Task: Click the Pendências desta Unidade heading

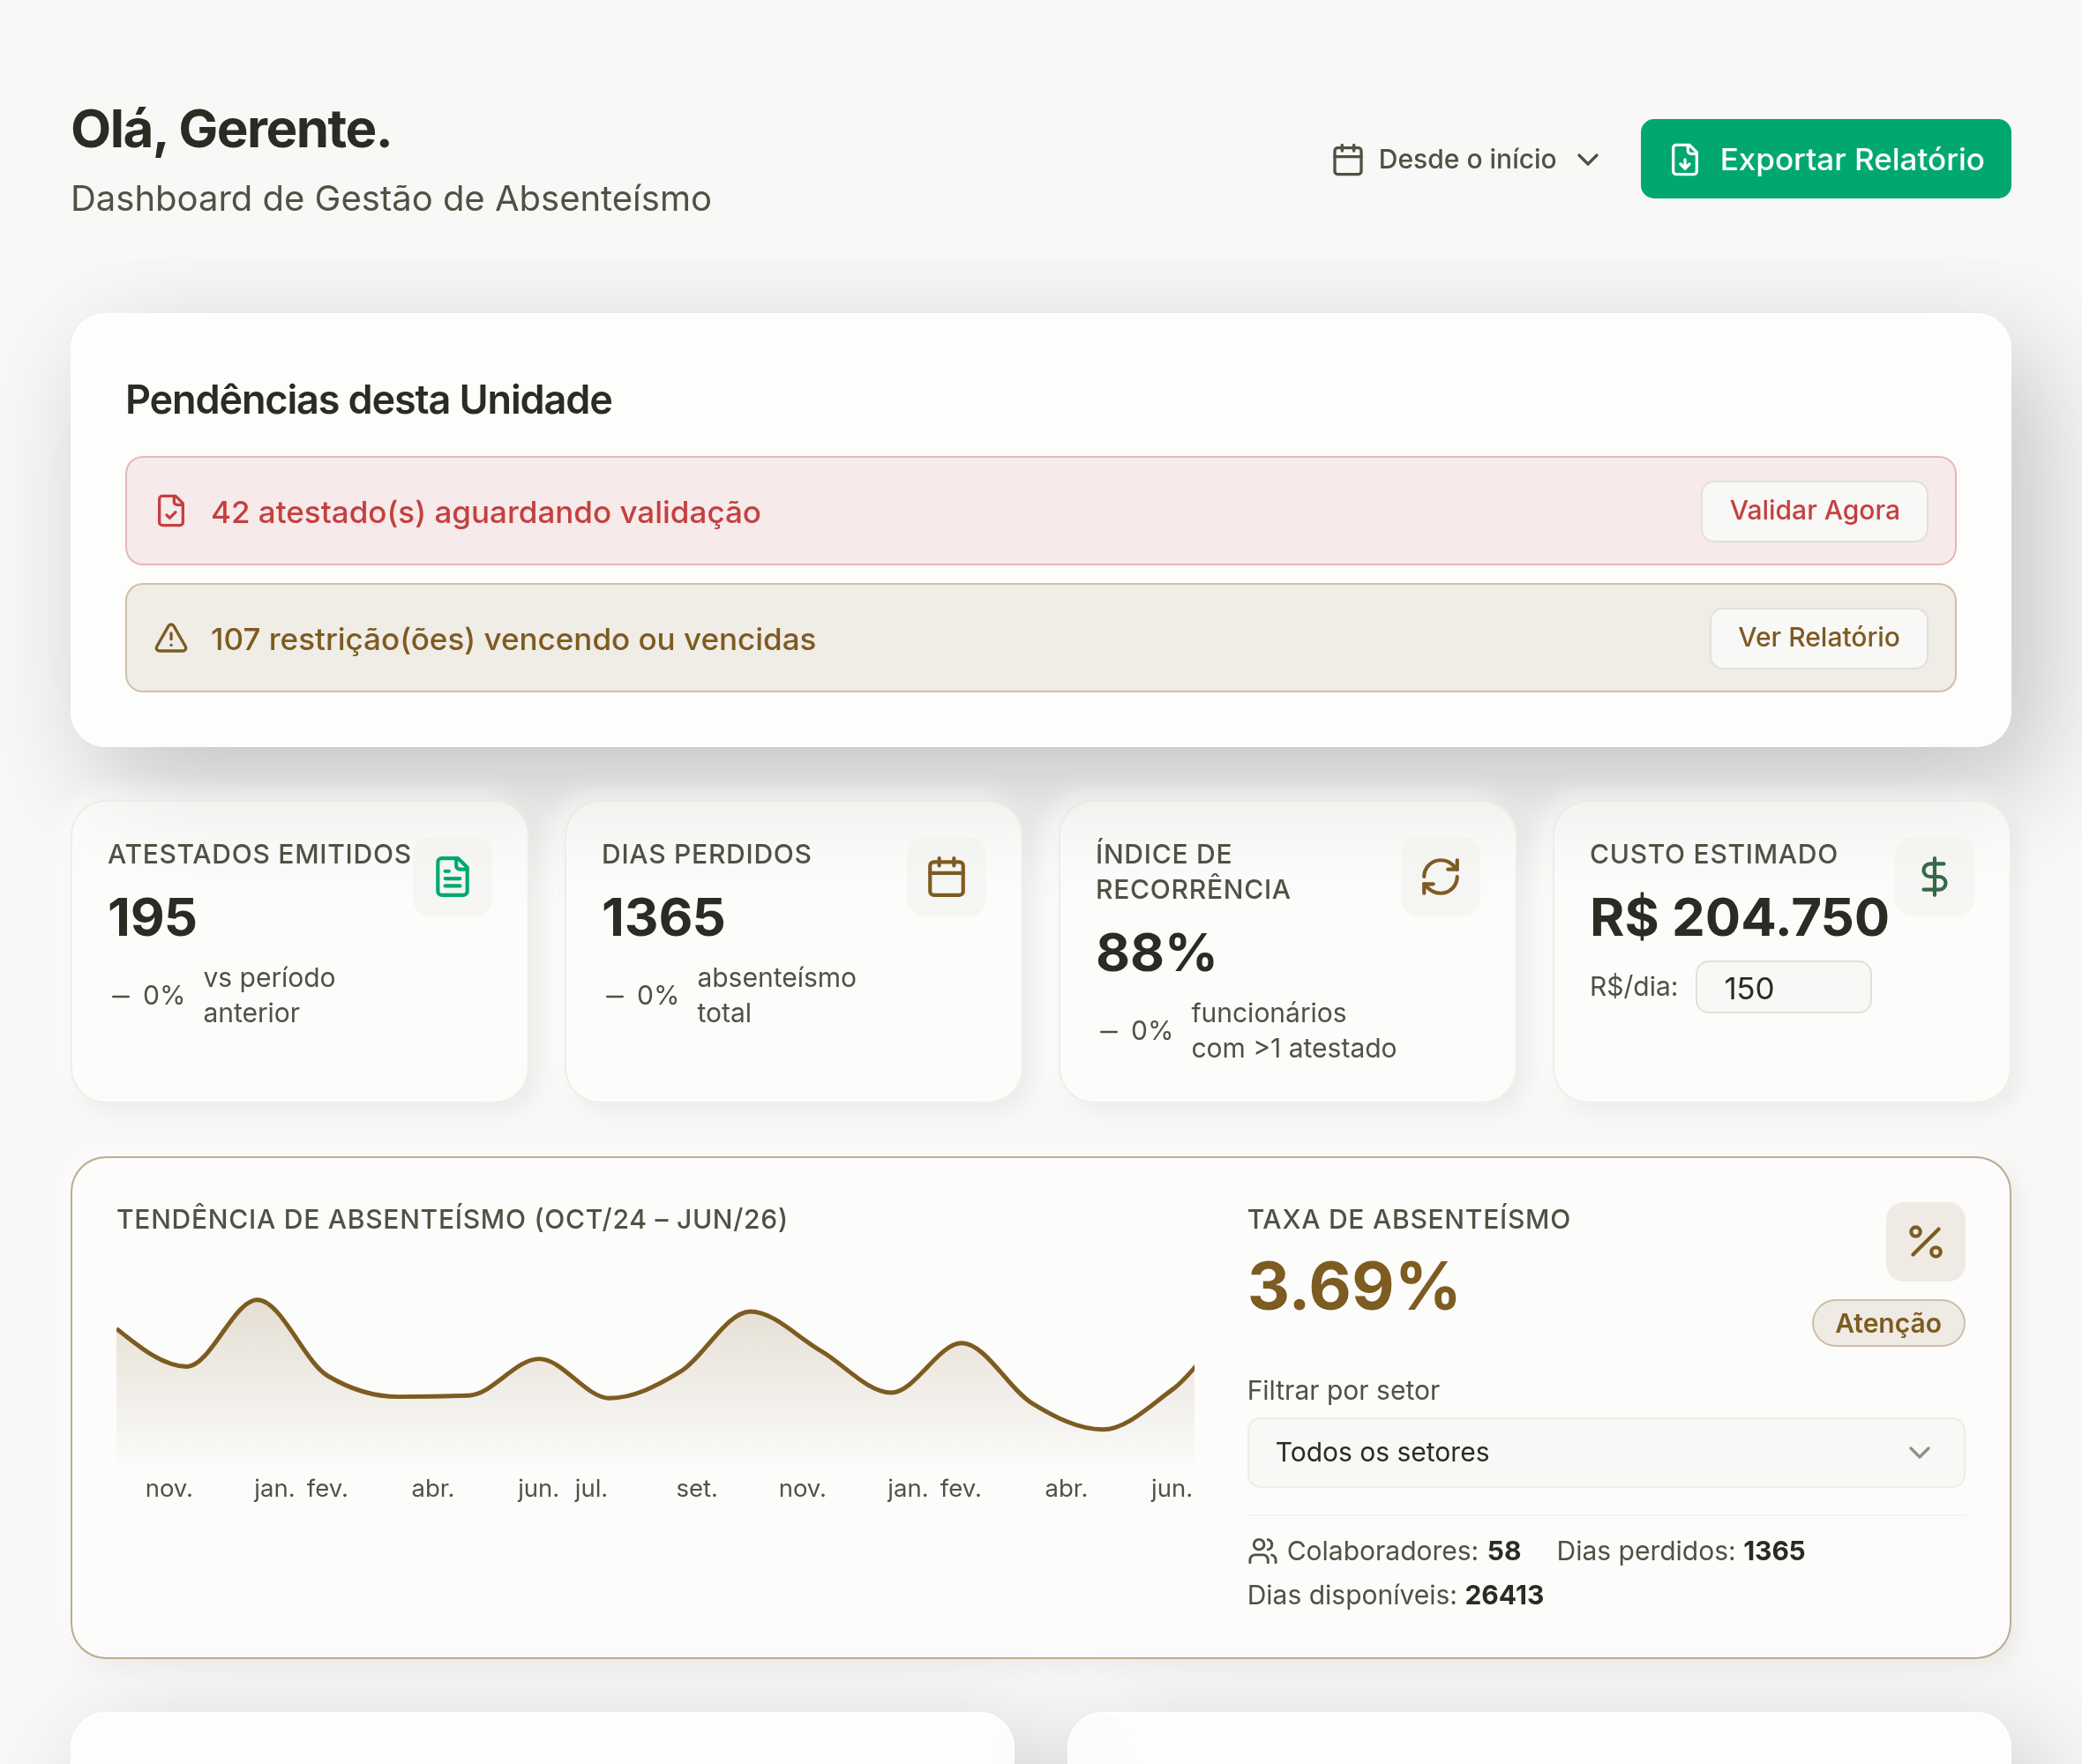Action: (369, 400)
